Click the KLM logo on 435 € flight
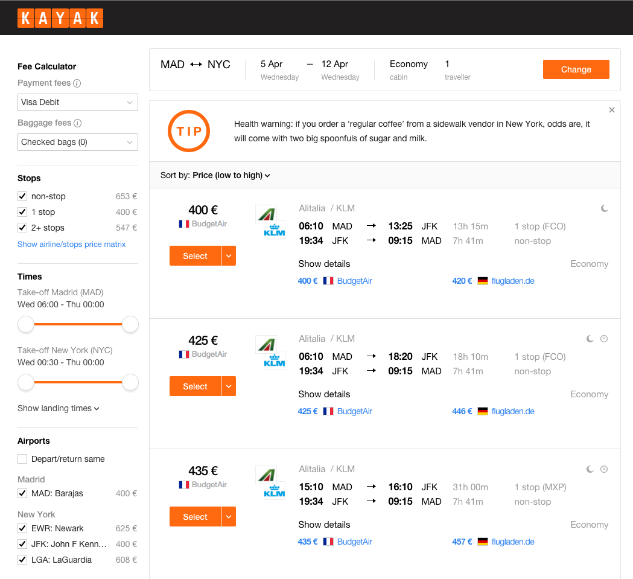The height and width of the screenshot is (579, 633). (x=275, y=491)
